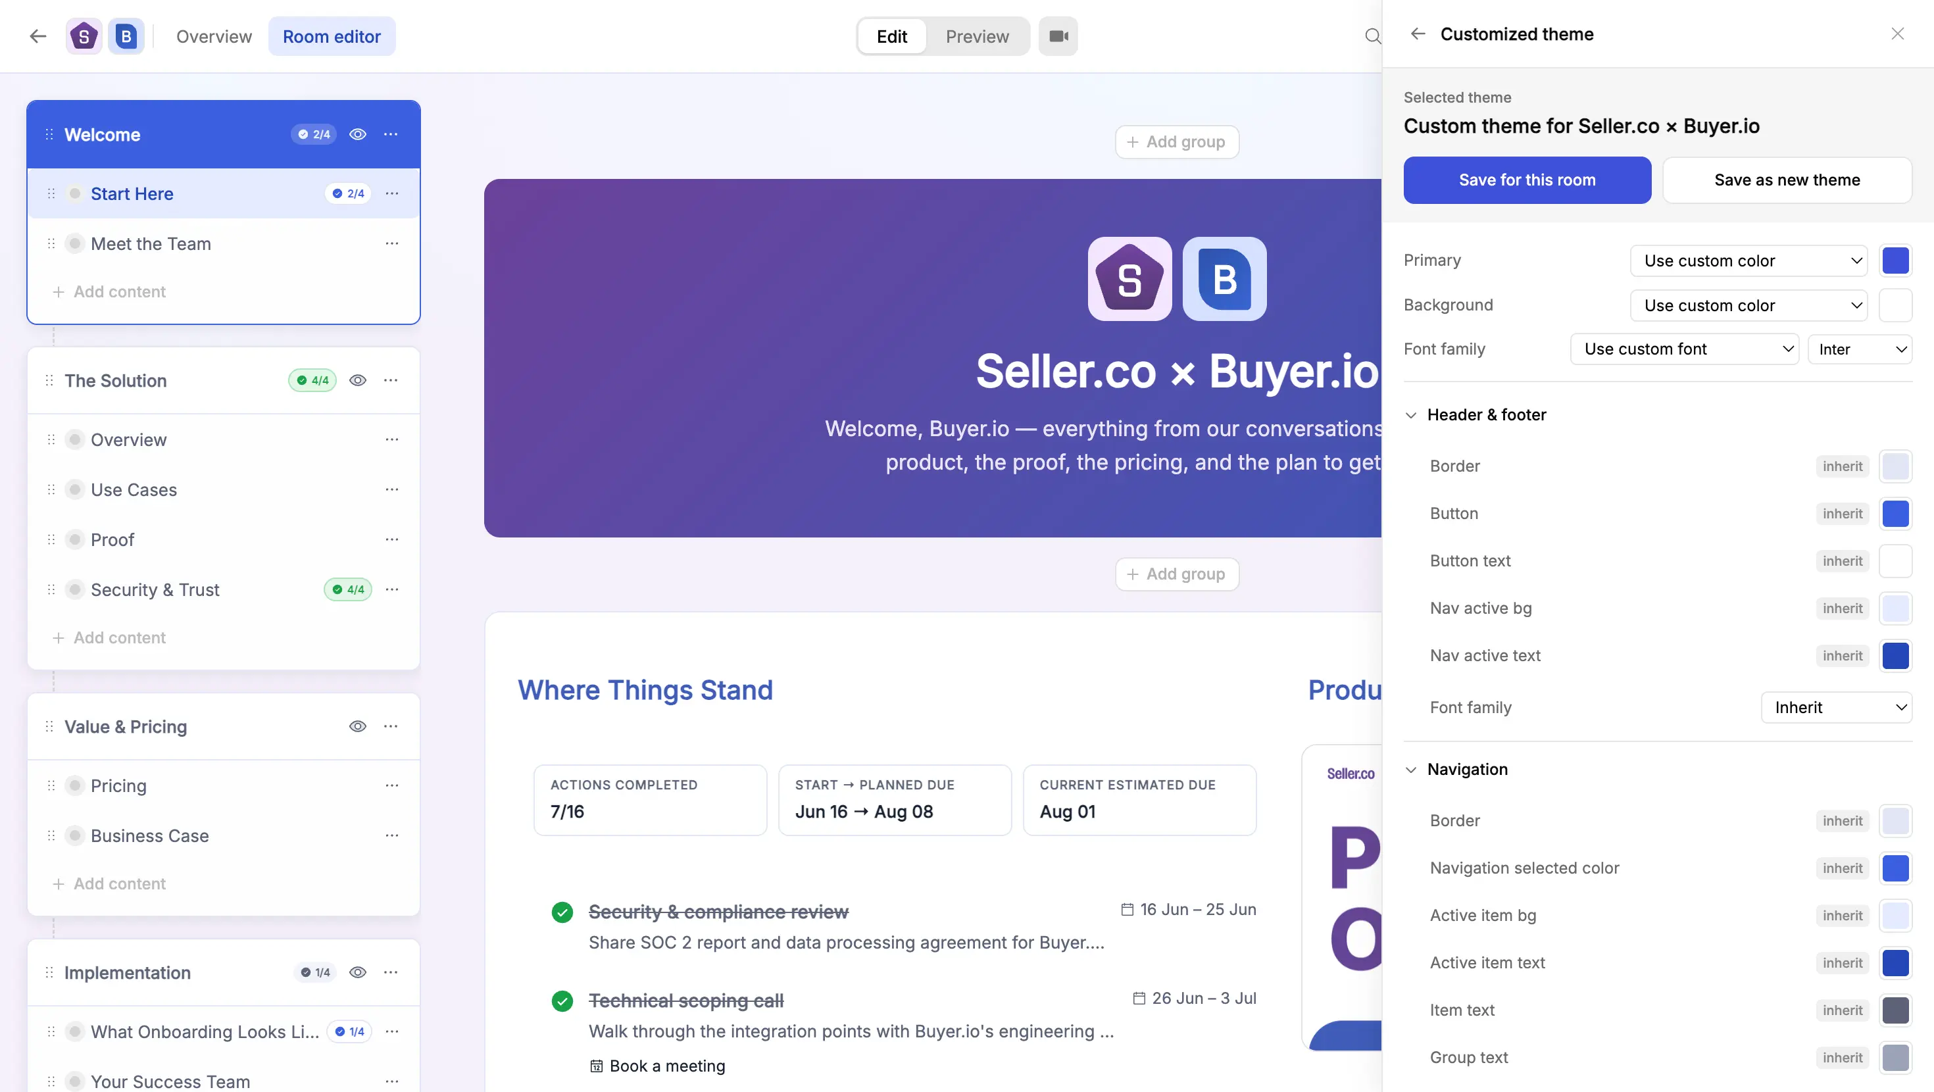
Task: Toggle visibility of Value & Pricing group
Action: (357, 726)
